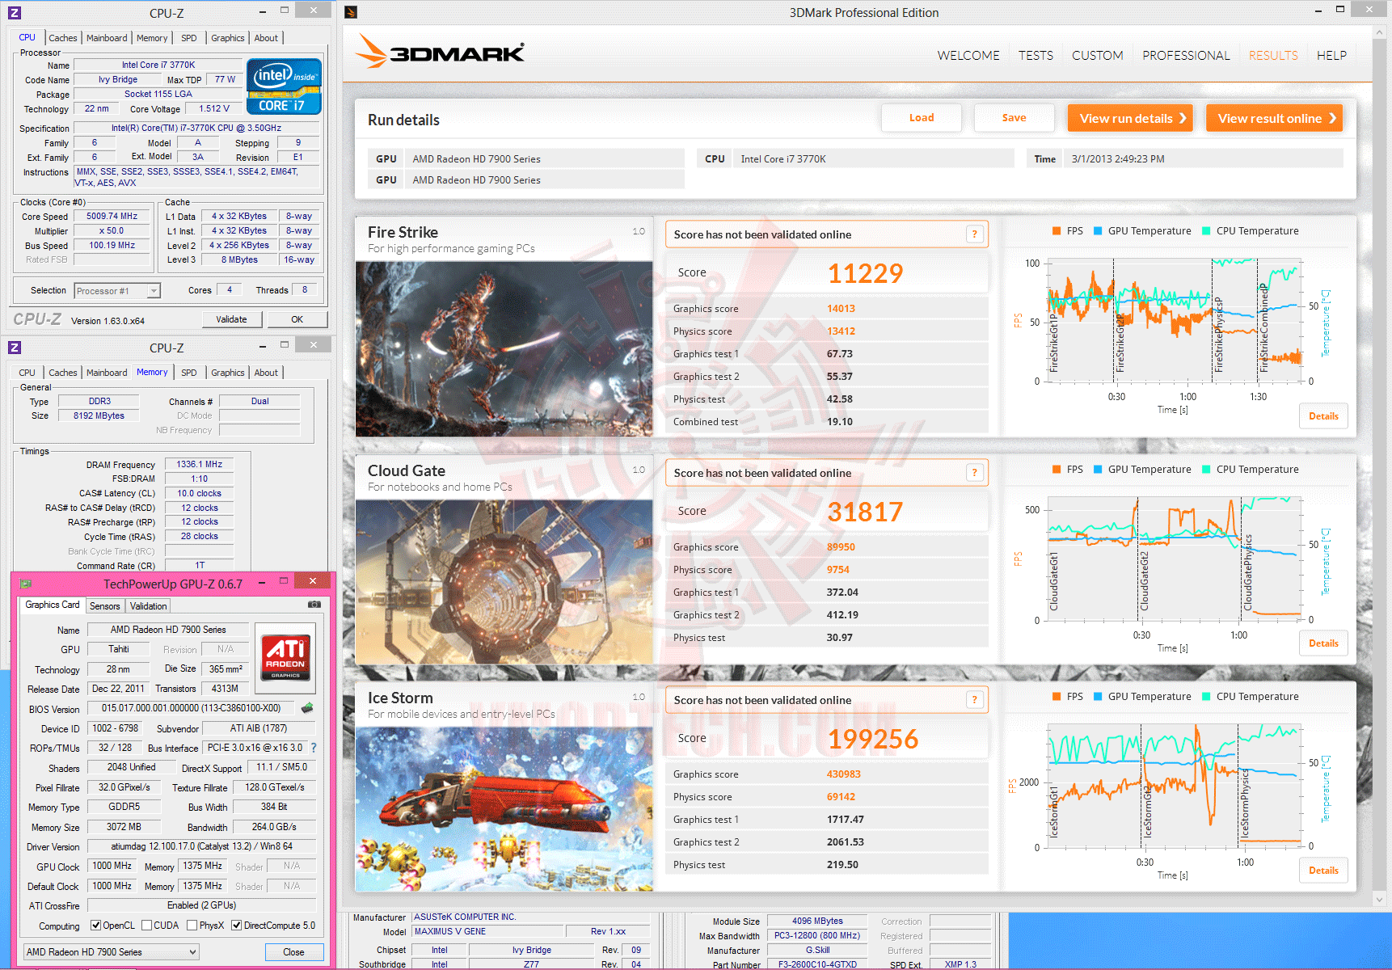The image size is (1392, 970).
Task: Open Details for the Fire Strike chart
Action: pos(1323,416)
